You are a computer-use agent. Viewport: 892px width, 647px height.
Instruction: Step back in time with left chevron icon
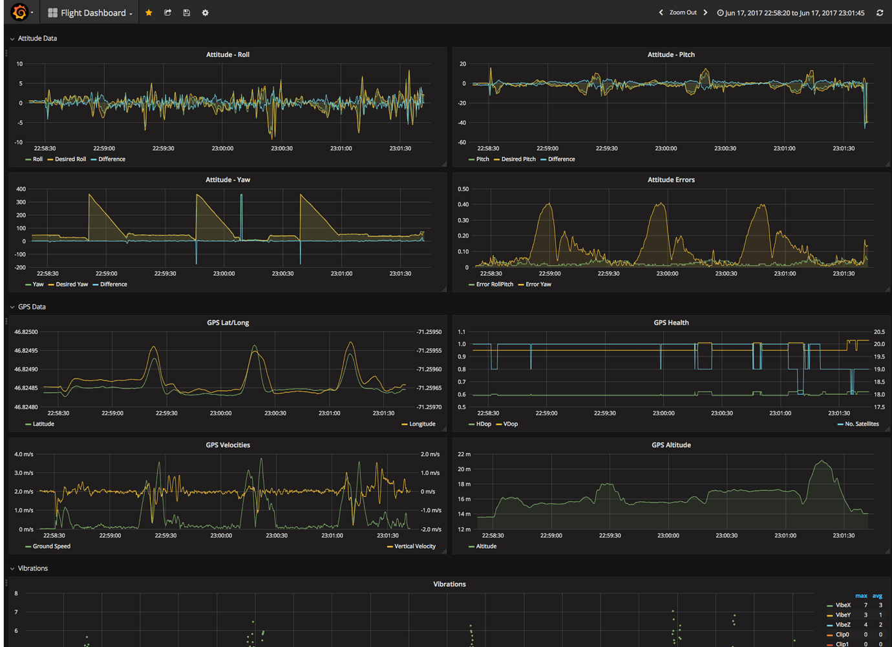(661, 12)
